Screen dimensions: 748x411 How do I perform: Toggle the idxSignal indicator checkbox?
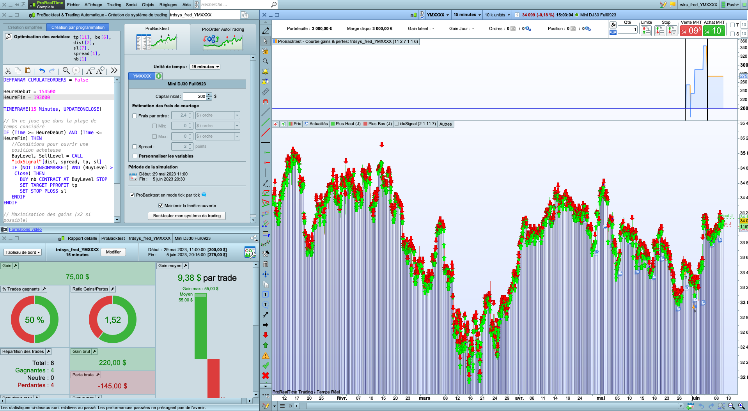(x=397, y=124)
